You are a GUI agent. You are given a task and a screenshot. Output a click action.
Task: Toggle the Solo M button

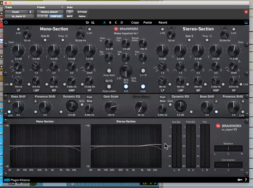[x=45, y=40]
